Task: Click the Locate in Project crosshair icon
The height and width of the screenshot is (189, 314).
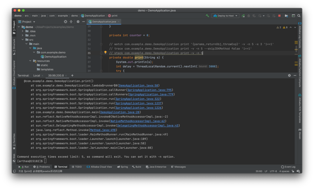Action: coord(65,22)
